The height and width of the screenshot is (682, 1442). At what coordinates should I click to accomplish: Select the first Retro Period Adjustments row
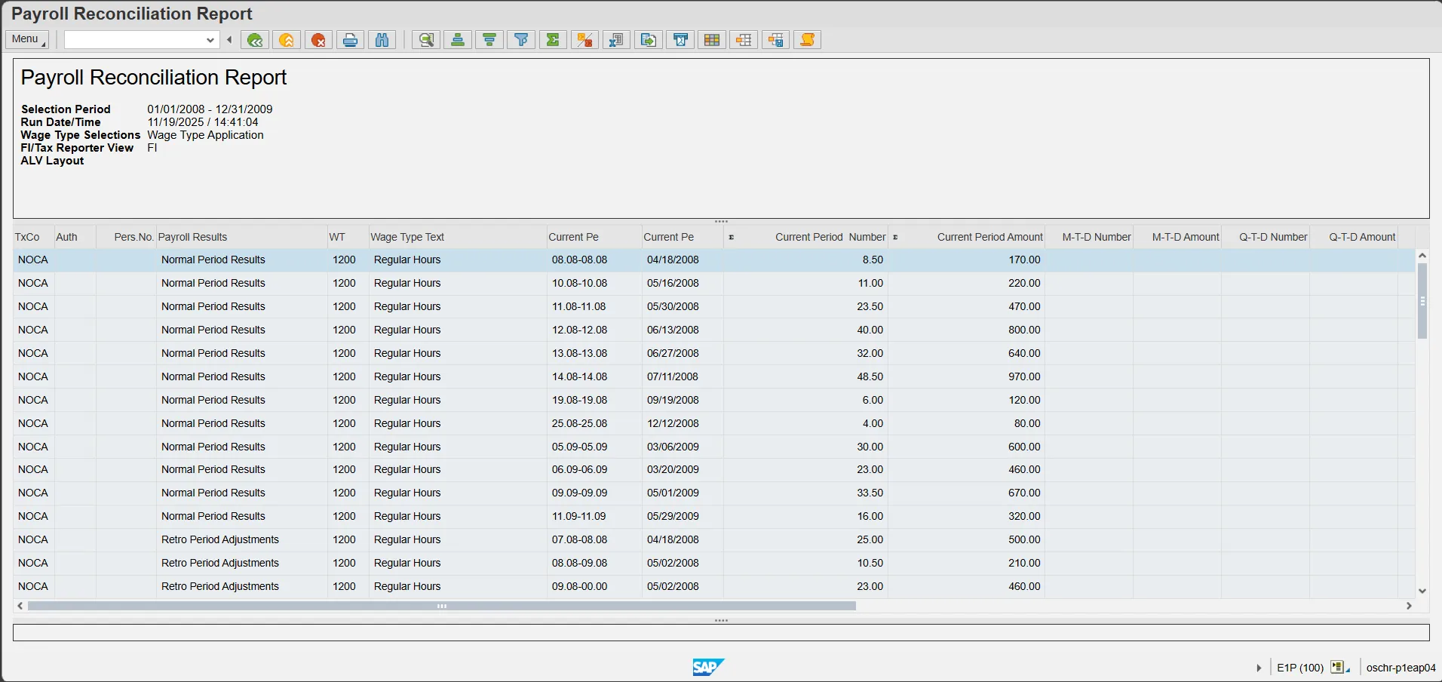(x=220, y=539)
